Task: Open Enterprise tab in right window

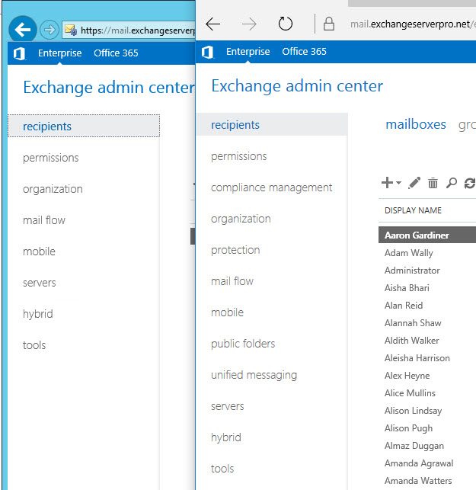Action: point(248,52)
